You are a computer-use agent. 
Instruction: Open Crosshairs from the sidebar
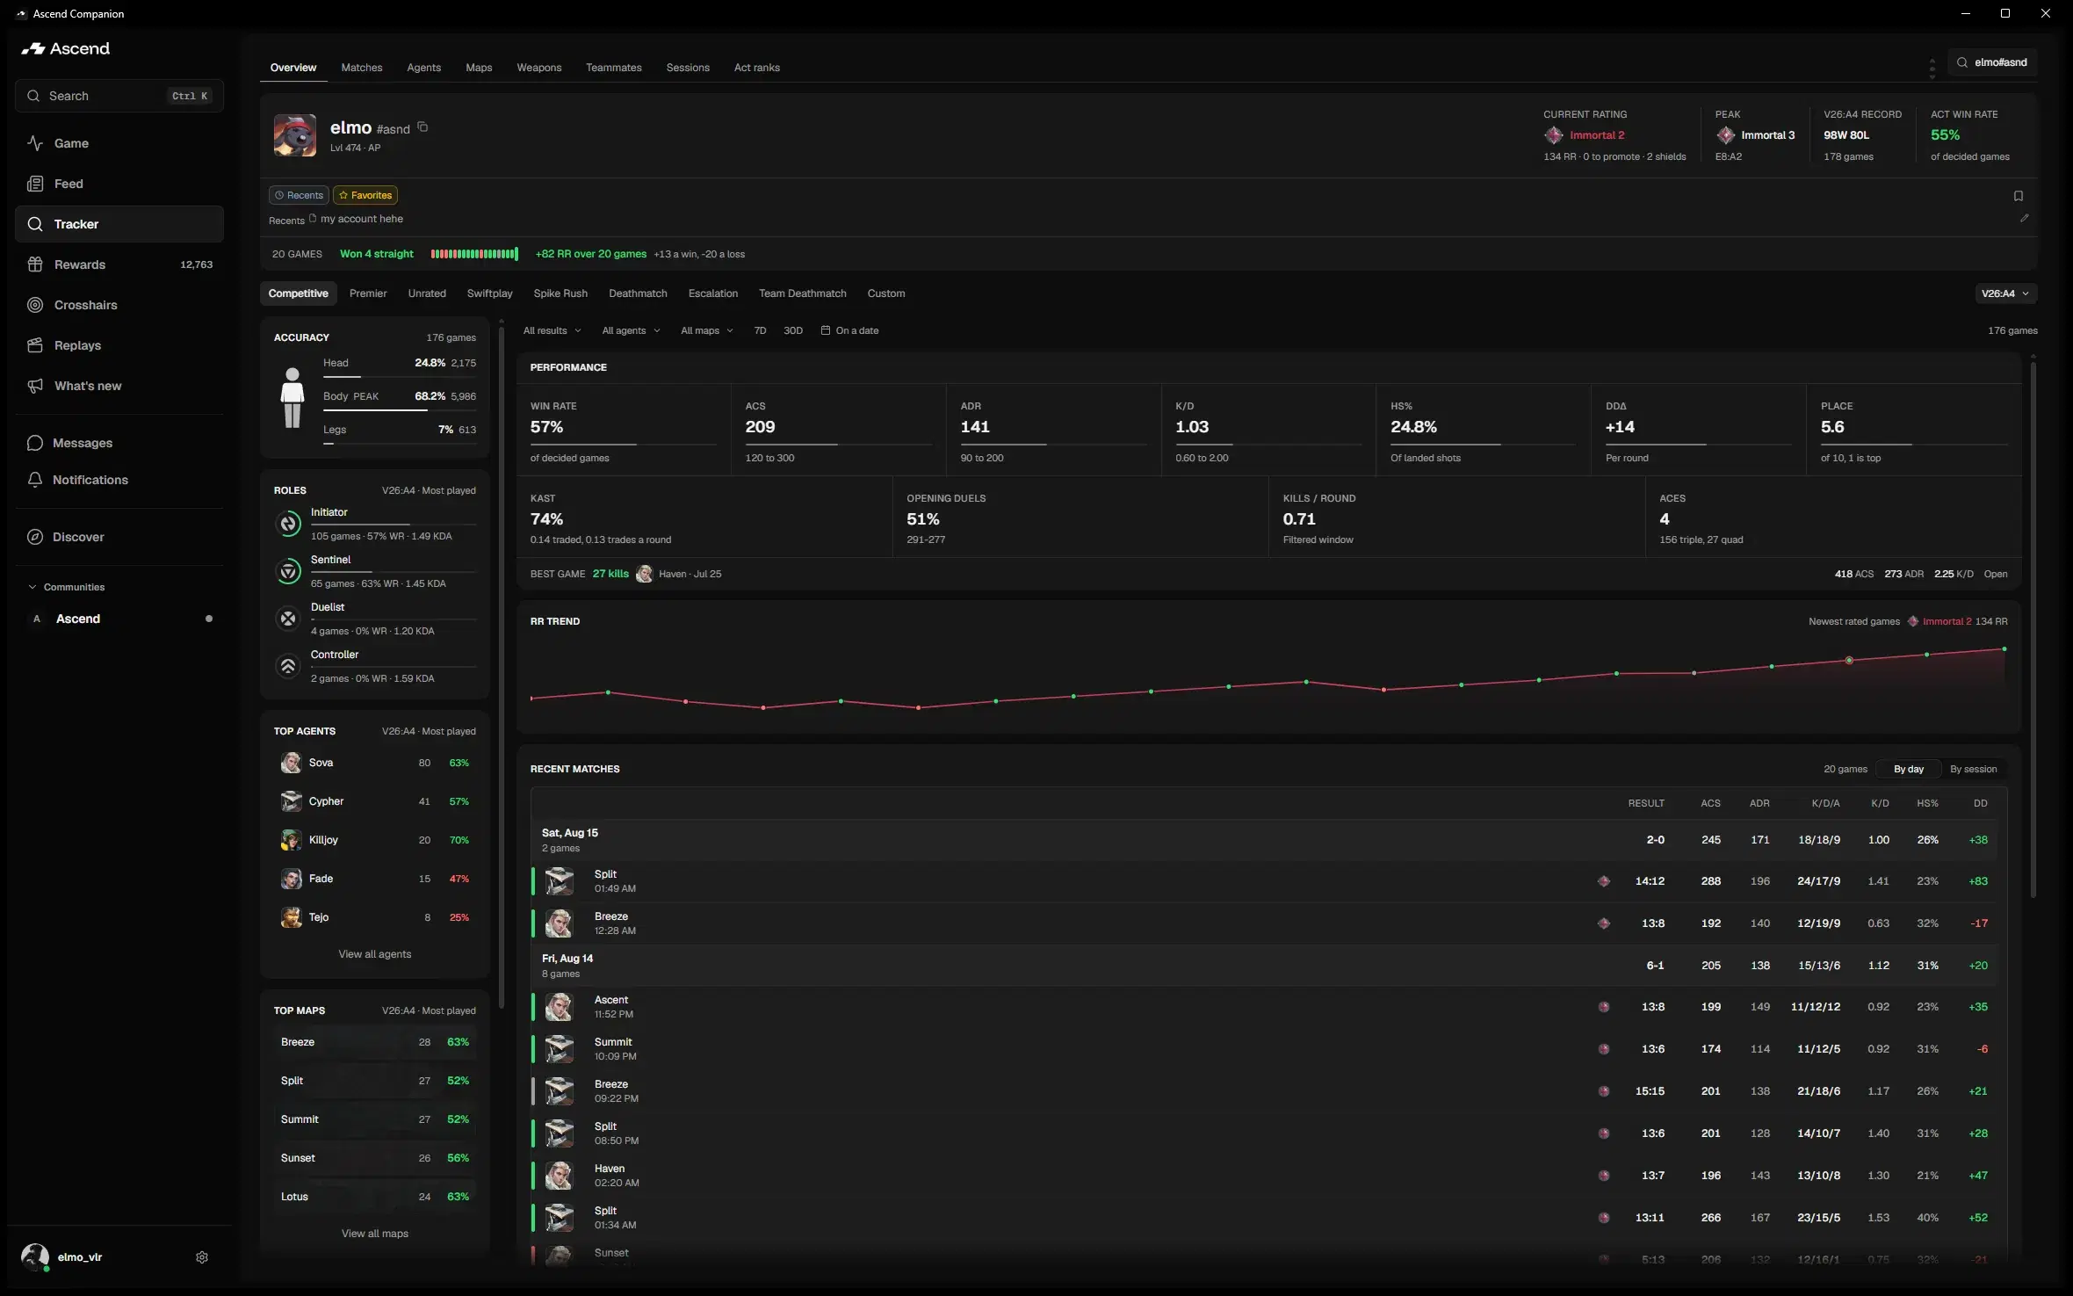119,305
